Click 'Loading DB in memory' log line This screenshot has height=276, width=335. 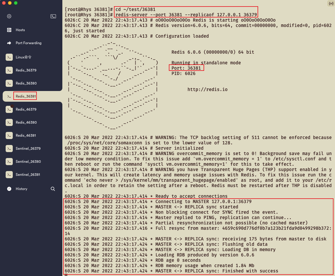click(170, 250)
